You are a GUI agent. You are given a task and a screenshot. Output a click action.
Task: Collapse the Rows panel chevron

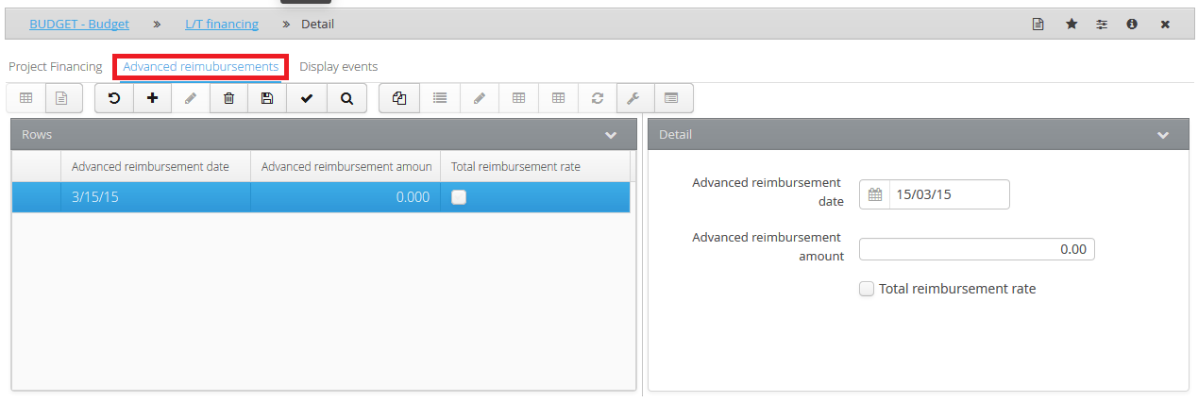coord(611,135)
